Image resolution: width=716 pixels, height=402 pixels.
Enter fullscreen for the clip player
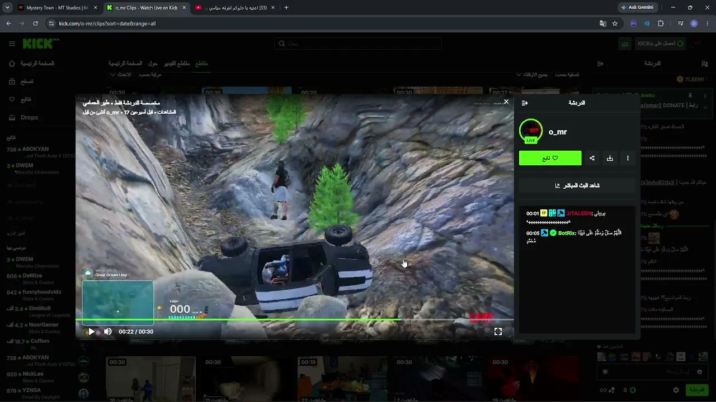point(498,332)
